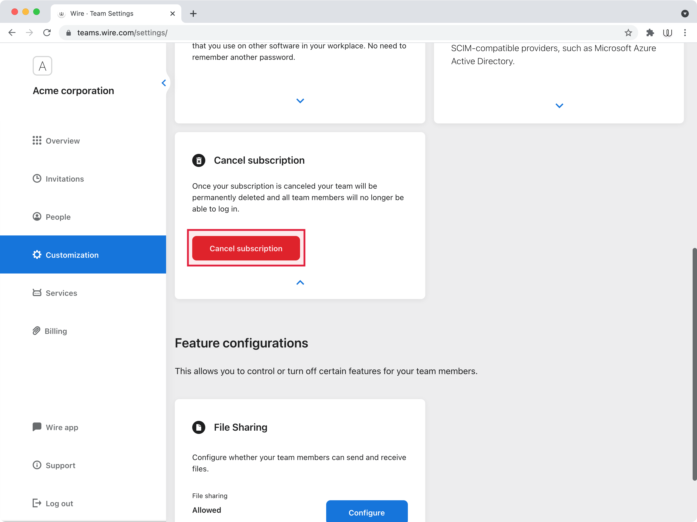Expand the SCIM provisioning card chevron
The image size is (697, 522).
pos(559,106)
